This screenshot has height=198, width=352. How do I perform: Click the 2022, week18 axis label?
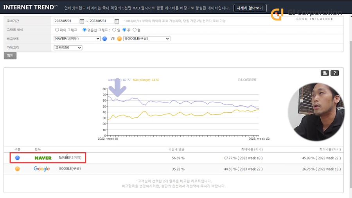108,139
